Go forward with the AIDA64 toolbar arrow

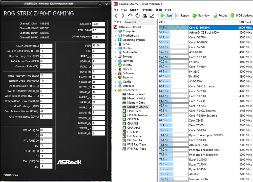123,15
